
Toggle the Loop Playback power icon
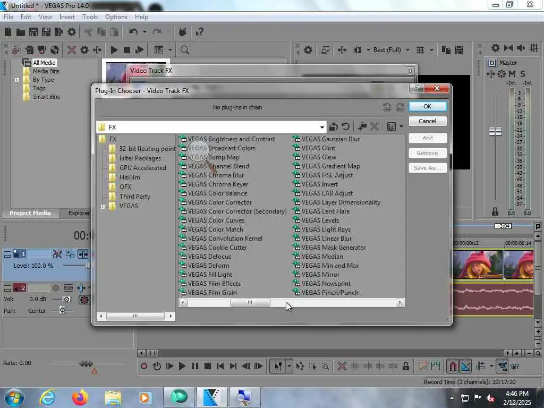(157, 366)
